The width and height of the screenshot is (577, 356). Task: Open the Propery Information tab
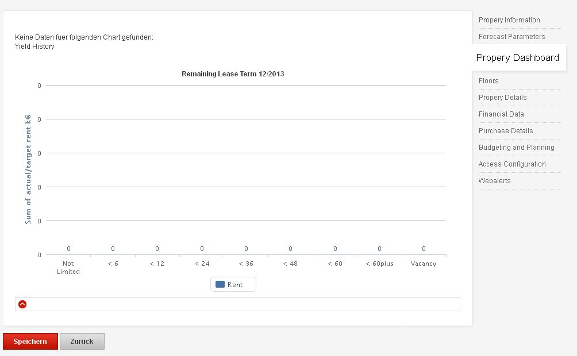[509, 20]
